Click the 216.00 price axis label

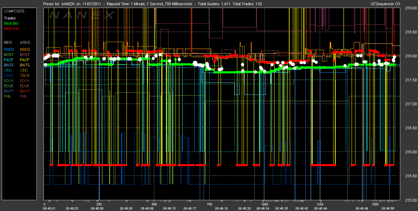(x=411, y=152)
